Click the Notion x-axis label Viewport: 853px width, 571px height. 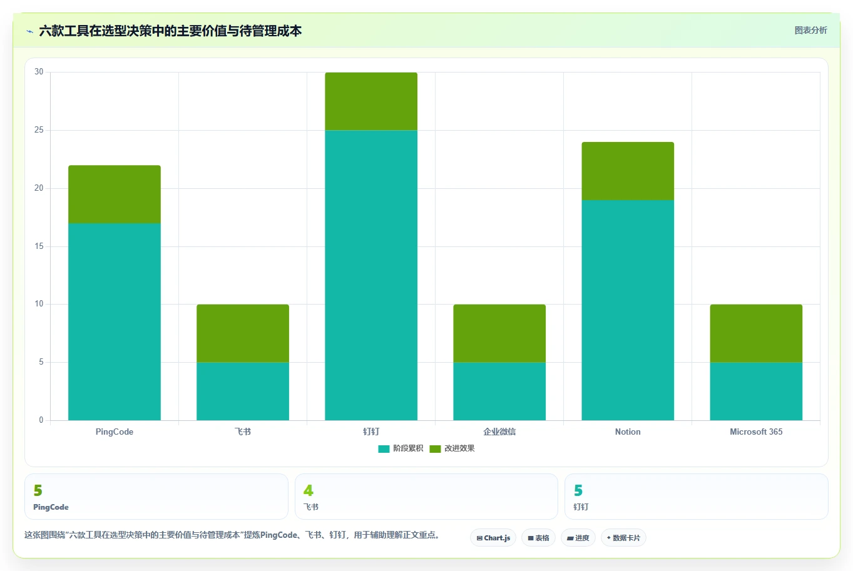[628, 432]
